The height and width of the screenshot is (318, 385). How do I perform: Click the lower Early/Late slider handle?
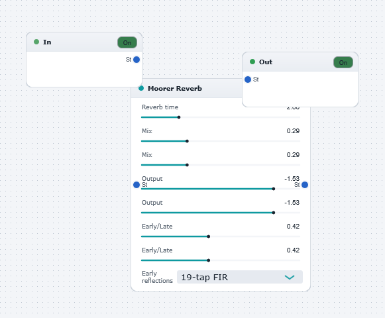tap(209, 260)
